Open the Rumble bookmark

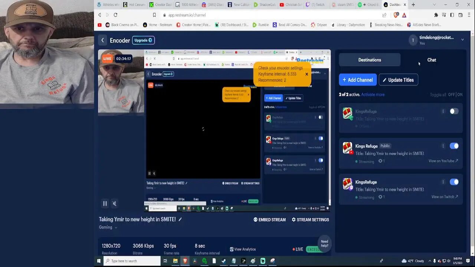pos(261,25)
